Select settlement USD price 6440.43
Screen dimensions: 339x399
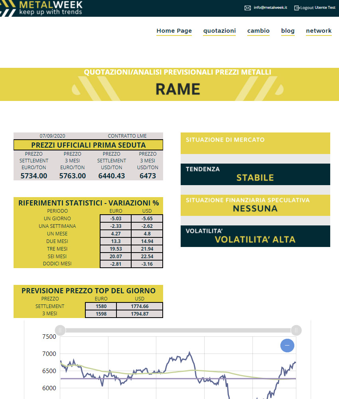(112, 176)
